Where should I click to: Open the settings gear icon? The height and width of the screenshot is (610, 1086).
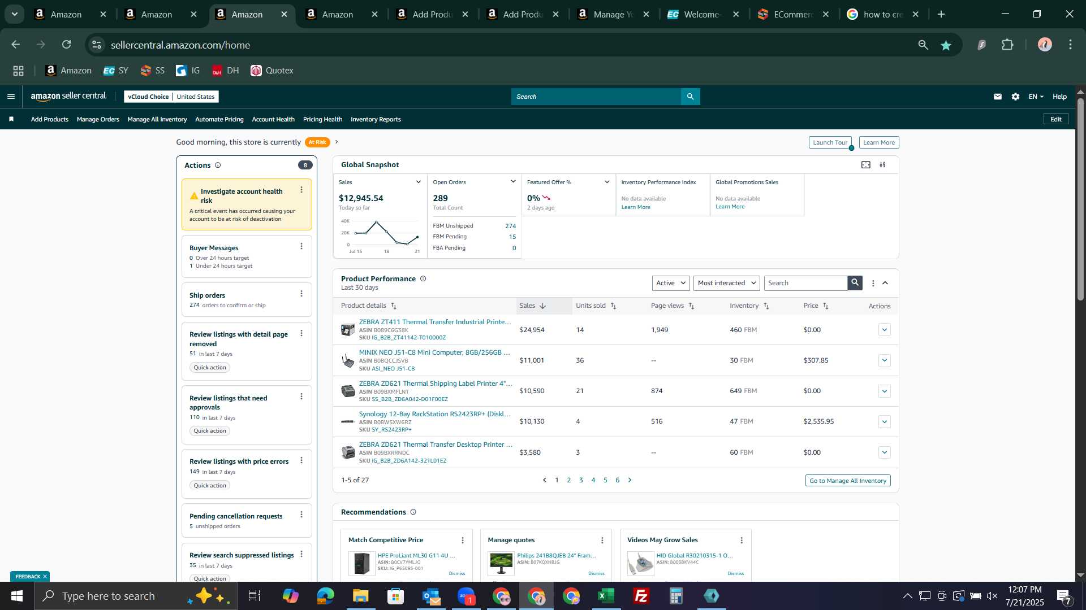(1015, 97)
